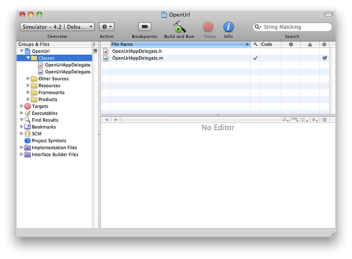Select the SCM database icon
This screenshot has height=259, width=352.
27,134
